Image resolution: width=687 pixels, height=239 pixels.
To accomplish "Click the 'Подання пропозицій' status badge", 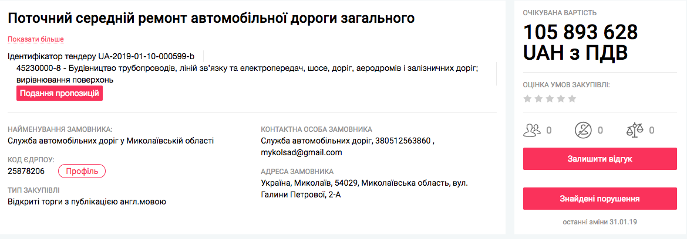I will (59, 93).
